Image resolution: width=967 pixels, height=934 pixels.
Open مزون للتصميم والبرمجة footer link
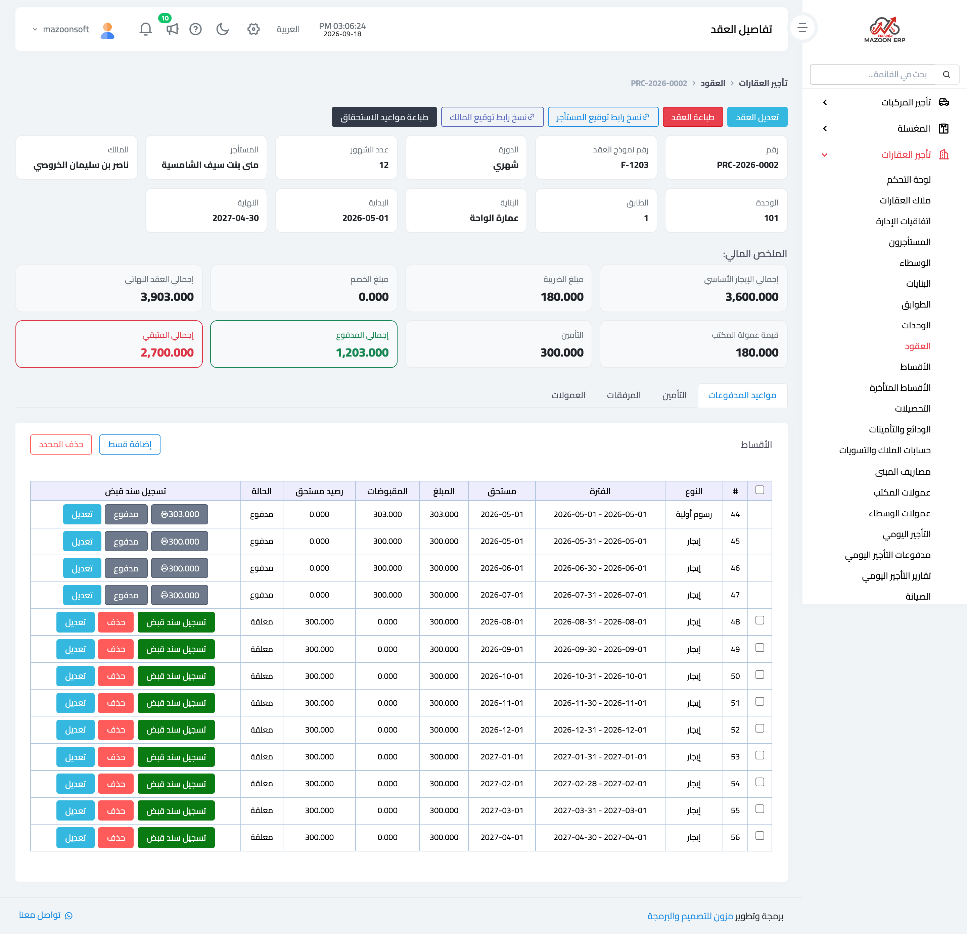(690, 916)
